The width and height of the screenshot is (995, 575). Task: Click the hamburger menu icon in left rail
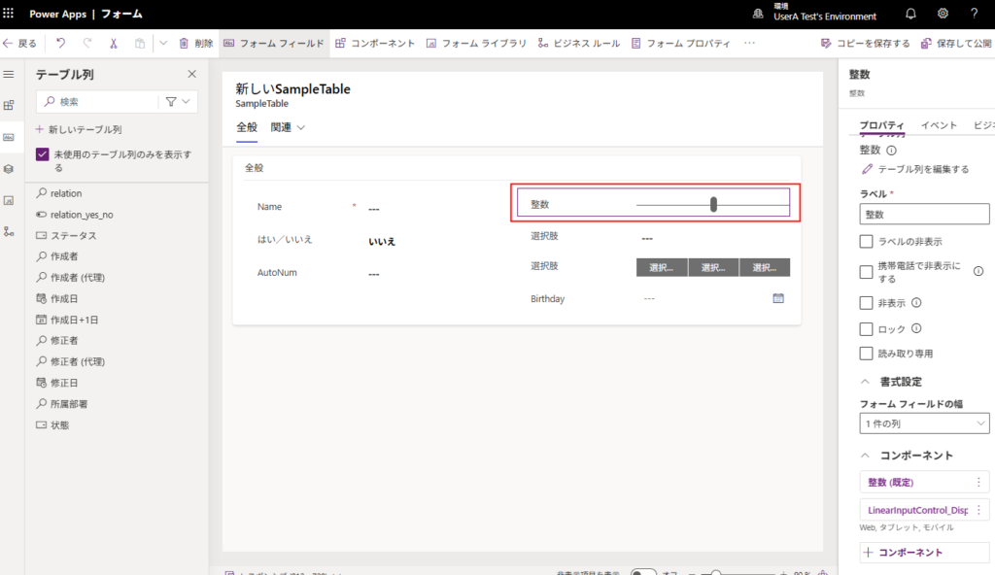9,74
